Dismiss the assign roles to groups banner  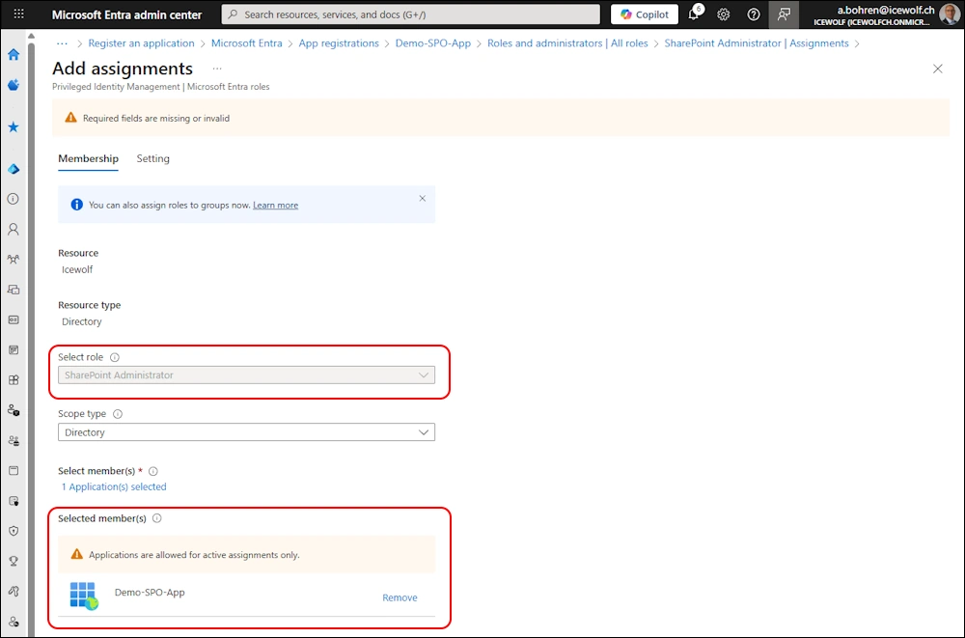pyautogui.click(x=422, y=198)
